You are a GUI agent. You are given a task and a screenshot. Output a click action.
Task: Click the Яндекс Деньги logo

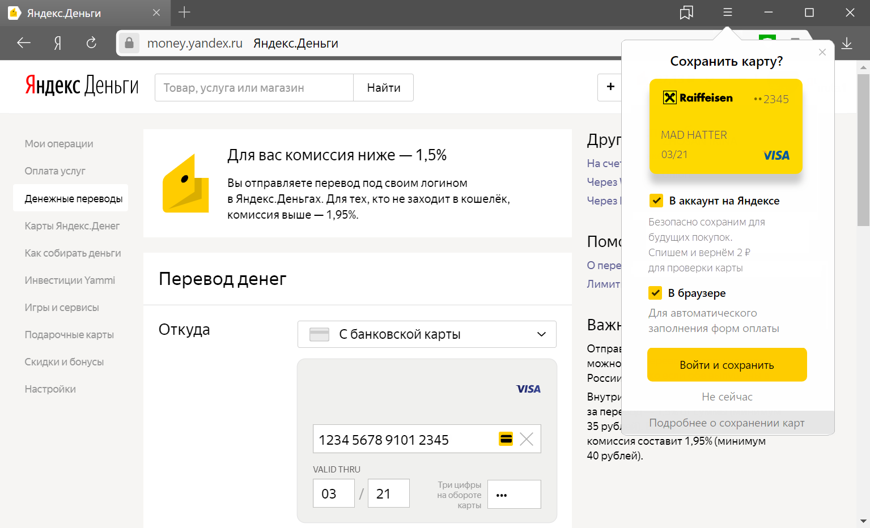82,86
